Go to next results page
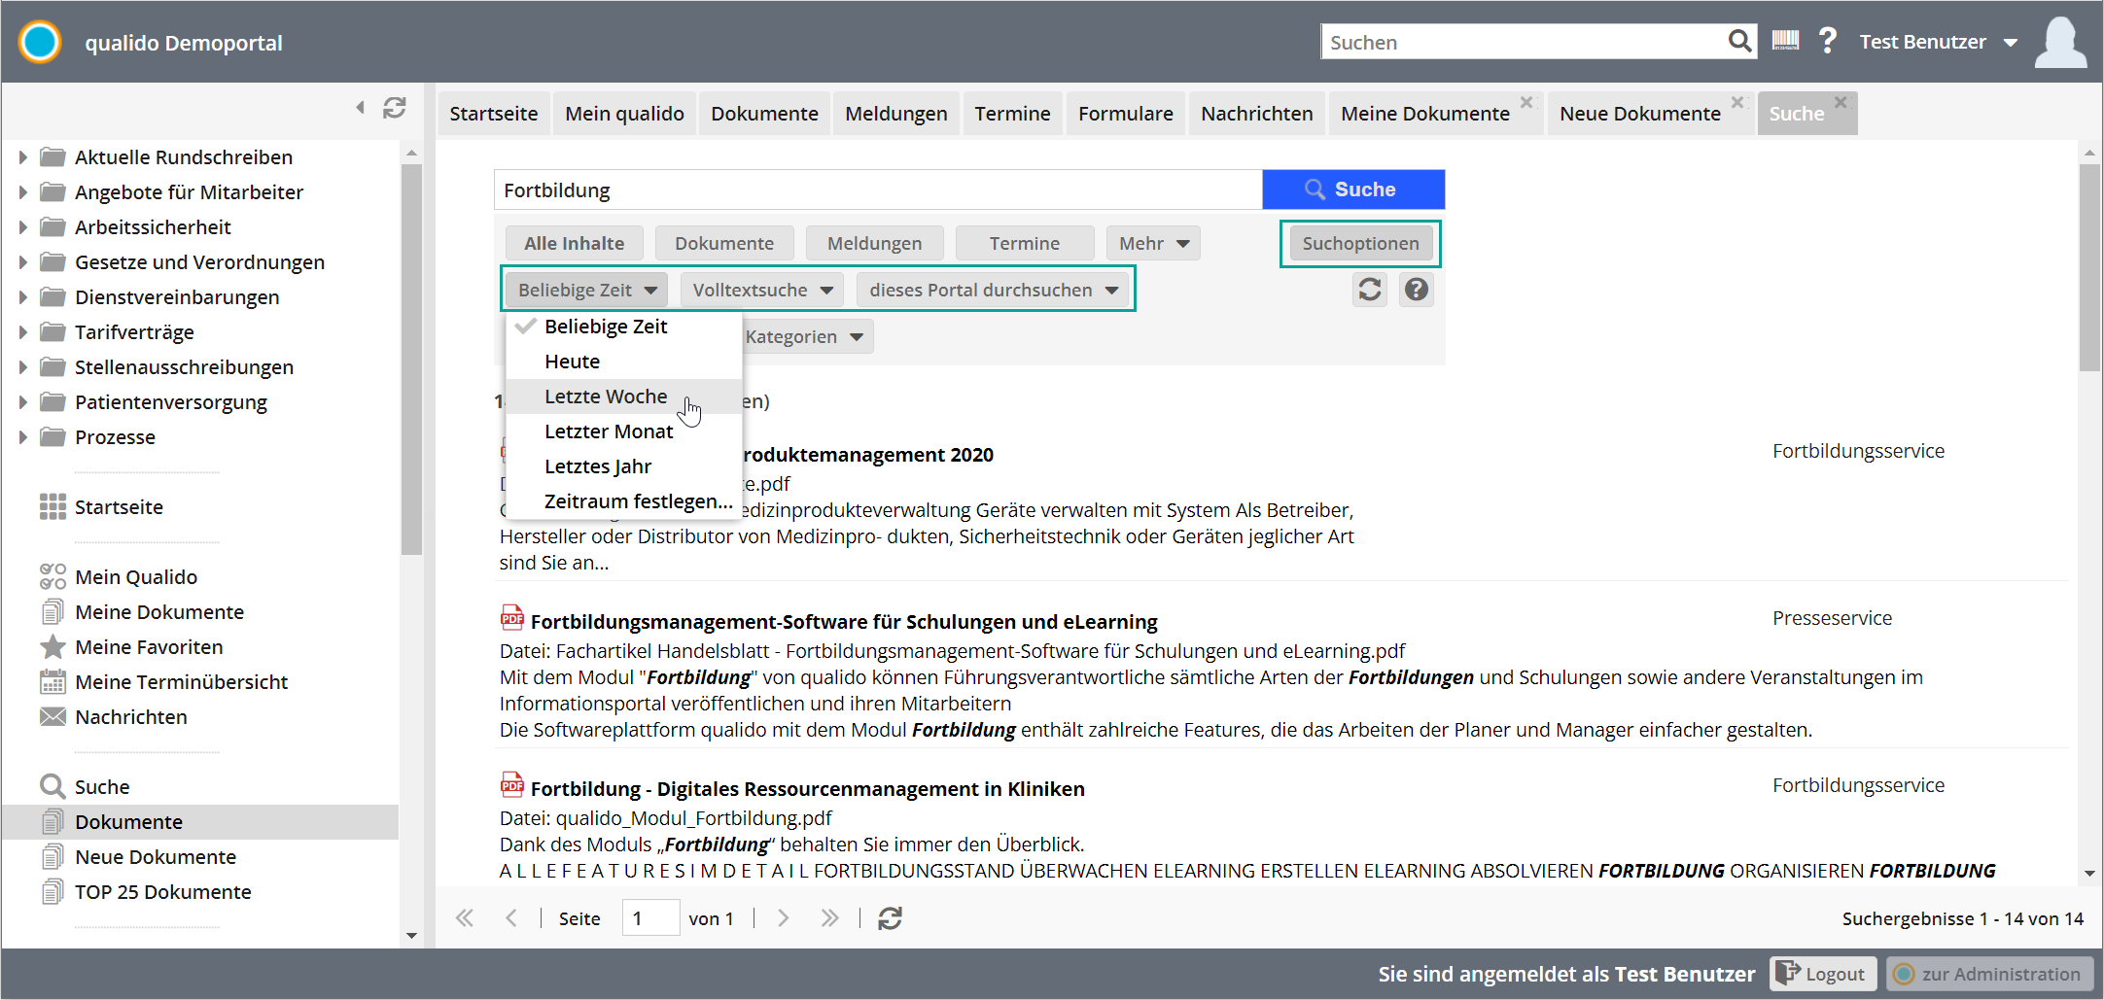This screenshot has height=1000, width=2104. point(783,918)
